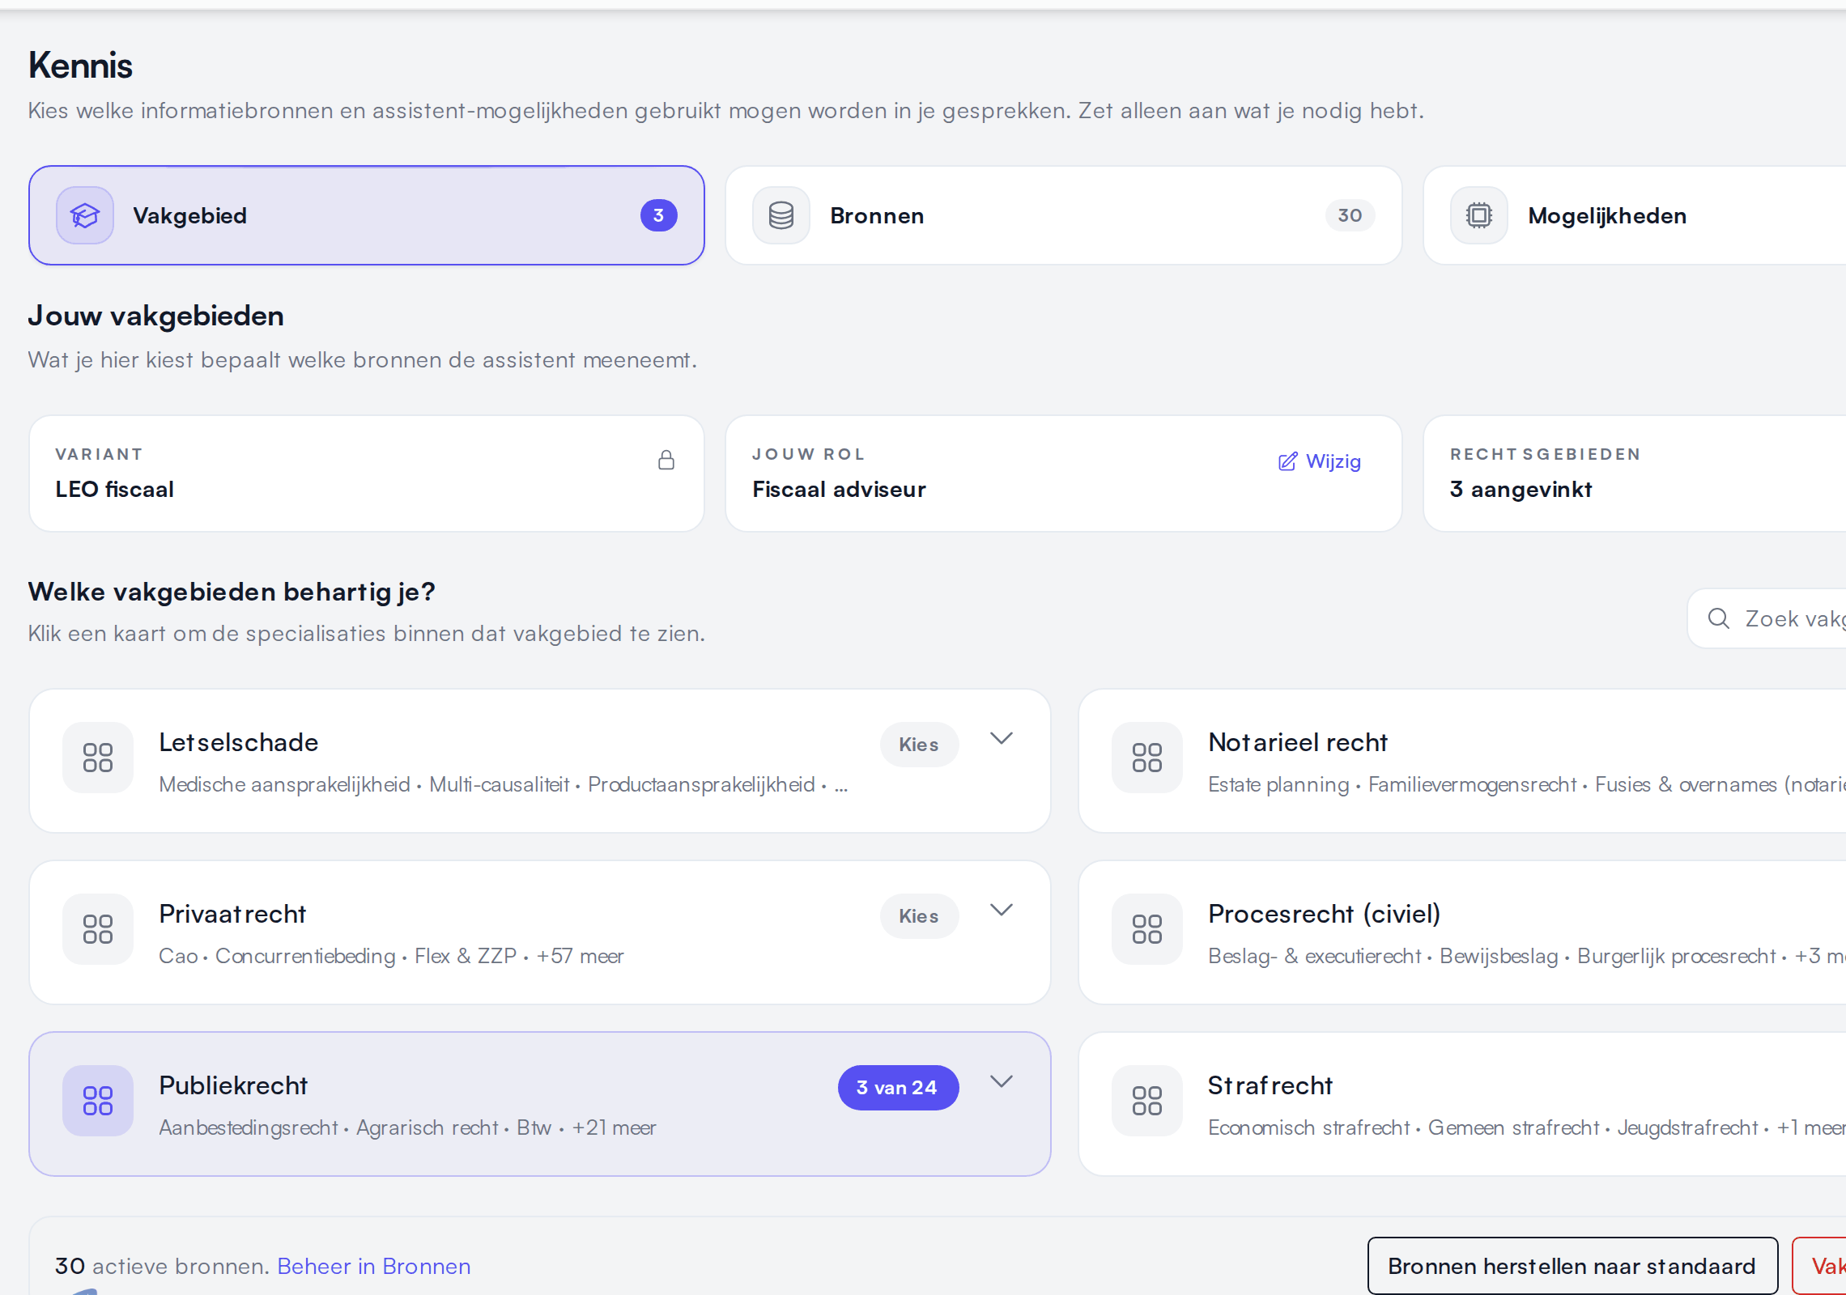The width and height of the screenshot is (1846, 1295).
Task: Expand the Privaatrecht card chevron
Action: click(1002, 910)
